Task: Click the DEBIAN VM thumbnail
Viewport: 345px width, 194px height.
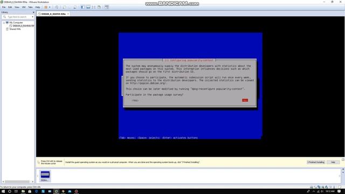Action: [x=45, y=176]
